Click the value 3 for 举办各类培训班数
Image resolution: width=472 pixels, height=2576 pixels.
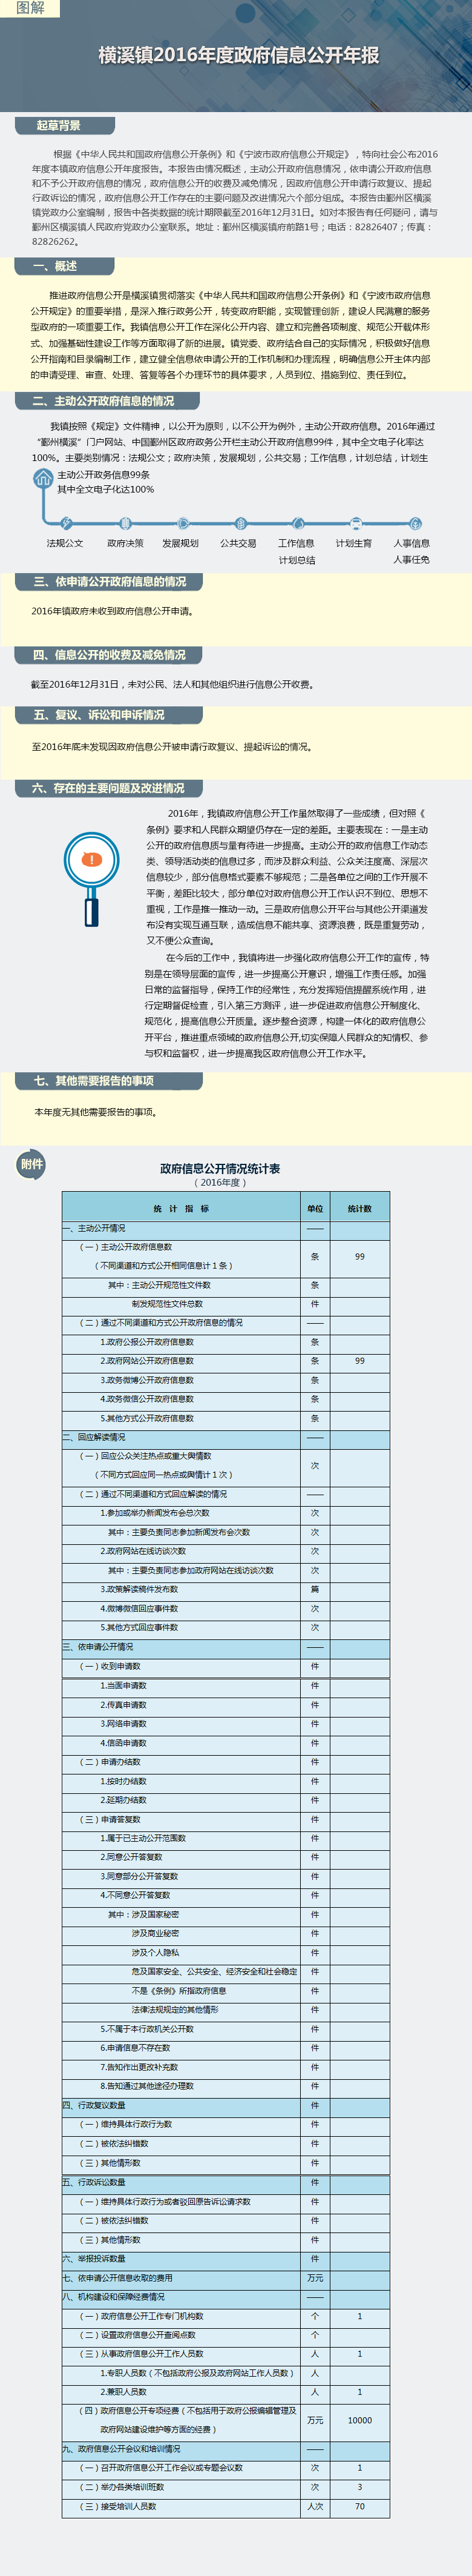pyautogui.click(x=359, y=2487)
